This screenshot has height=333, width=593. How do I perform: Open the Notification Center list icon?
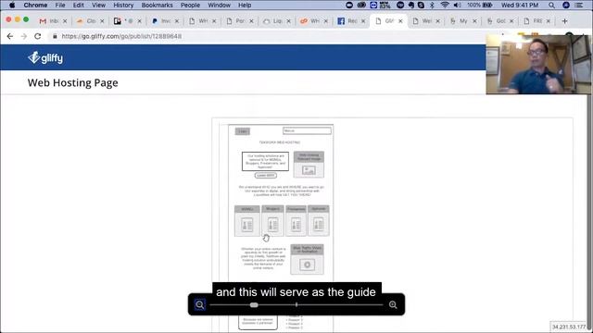(x=578, y=6)
